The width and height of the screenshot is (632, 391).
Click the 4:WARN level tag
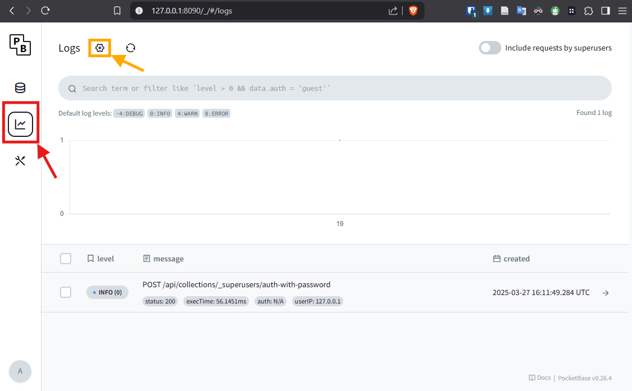point(187,113)
